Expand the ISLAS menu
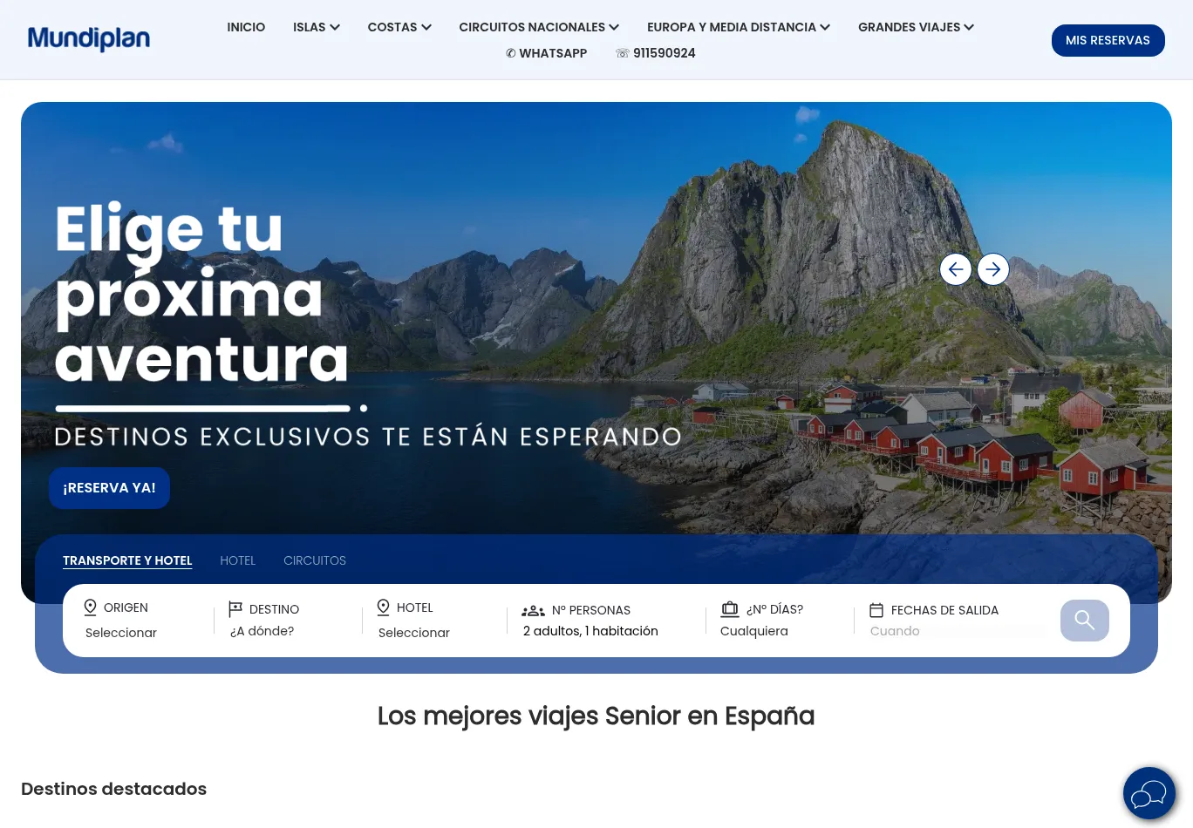This screenshot has width=1193, height=828. (317, 27)
